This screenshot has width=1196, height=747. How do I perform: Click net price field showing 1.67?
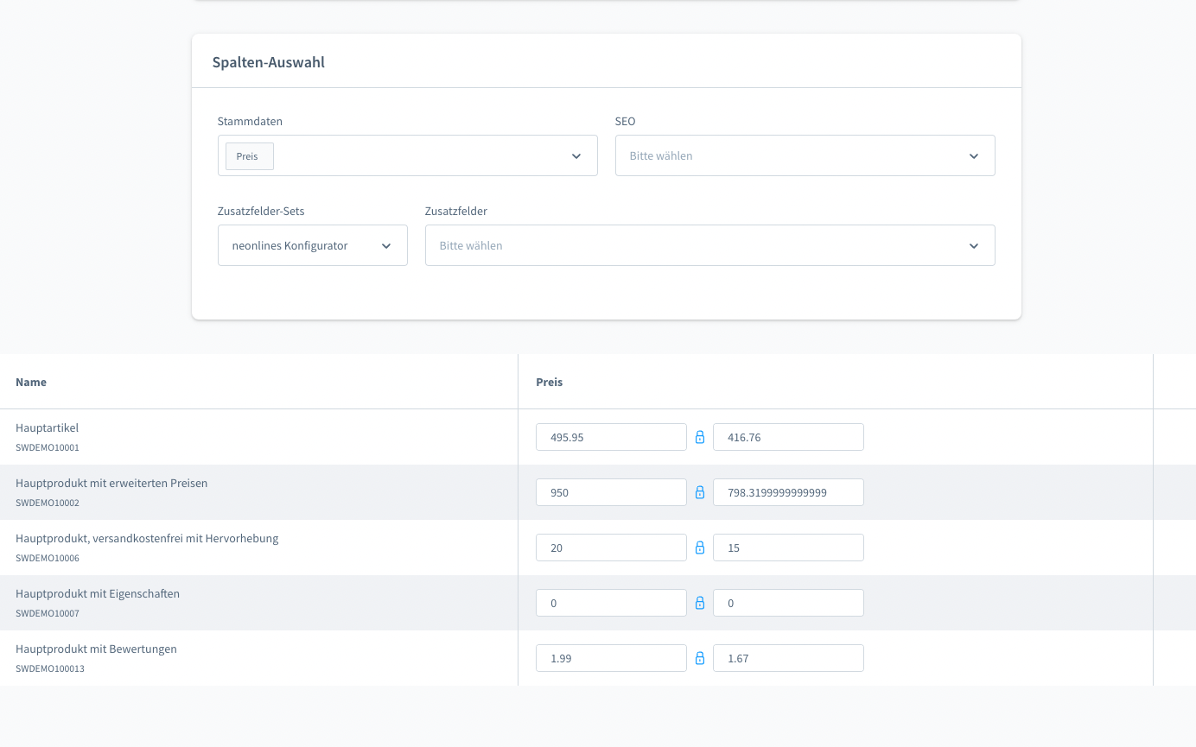[788, 658]
